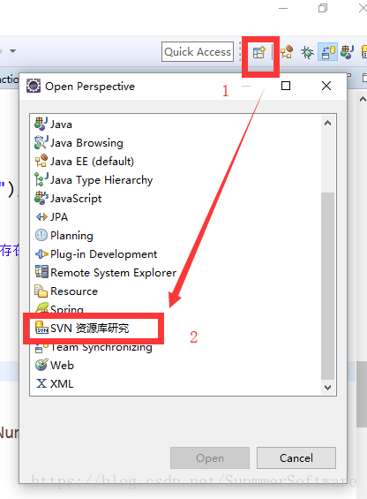Screen dimensions: 367x499
Task: Select the Remote System Explorer icon
Action: (41, 272)
